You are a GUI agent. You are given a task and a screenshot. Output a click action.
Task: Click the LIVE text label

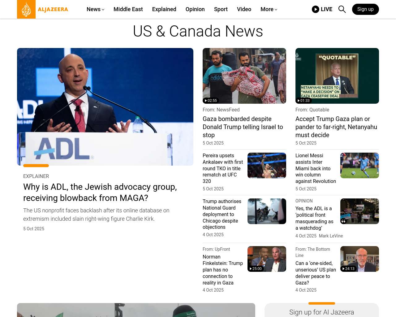327,9
